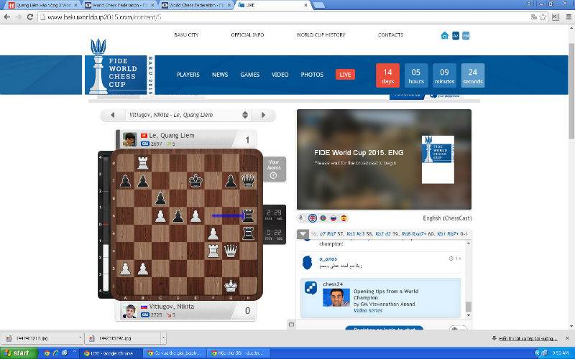Click the evaluation bar beside the board
The image size is (575, 359).
[106, 224]
